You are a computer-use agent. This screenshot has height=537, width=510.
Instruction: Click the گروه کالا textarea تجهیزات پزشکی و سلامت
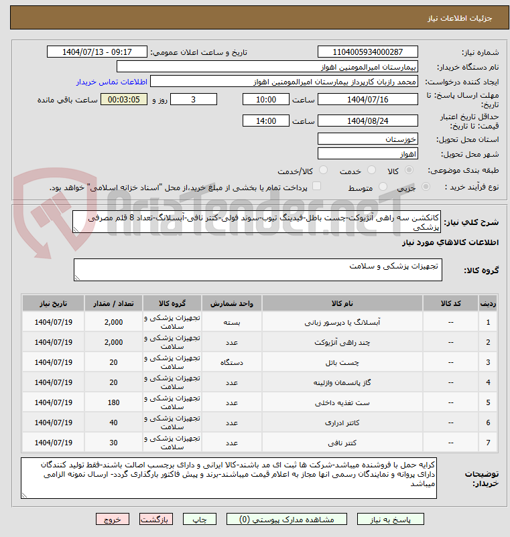(258, 270)
